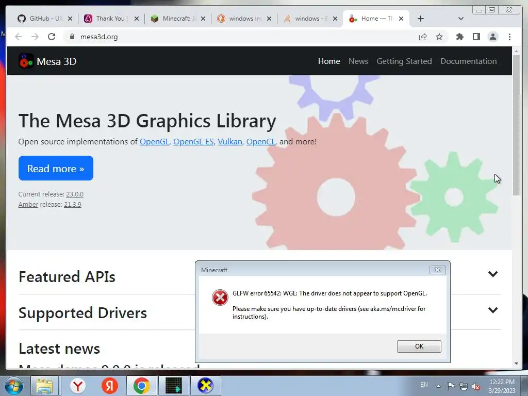The height and width of the screenshot is (396, 528).
Task: Open the Chrome profile avatar
Action: (x=492, y=37)
